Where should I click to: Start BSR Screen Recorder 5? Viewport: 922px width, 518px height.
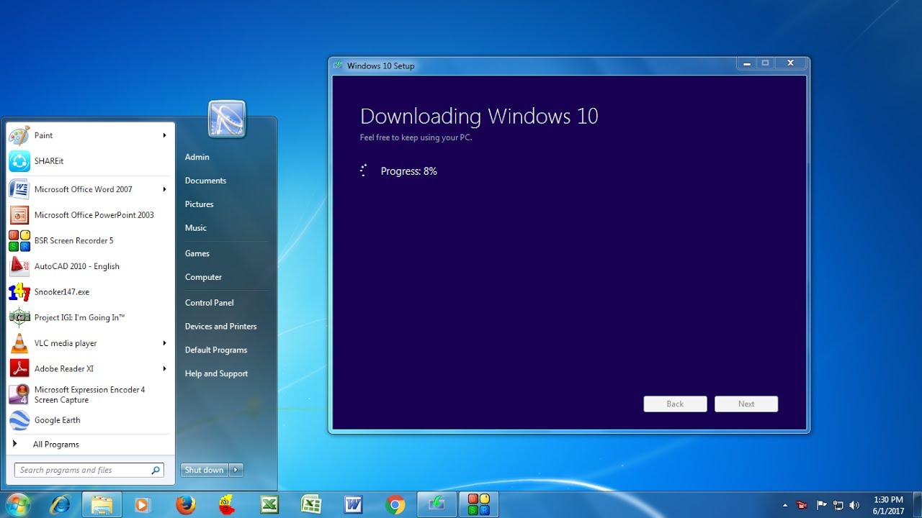(x=74, y=240)
